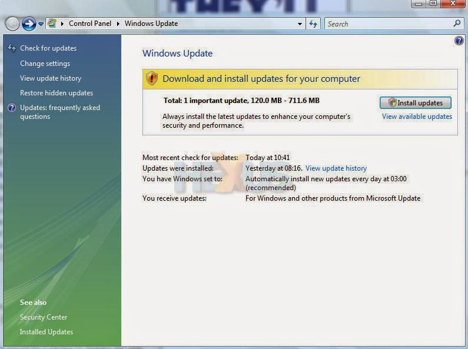468x349 pixels.
Task: Open Installed Updates under See also
Action: 47,332
